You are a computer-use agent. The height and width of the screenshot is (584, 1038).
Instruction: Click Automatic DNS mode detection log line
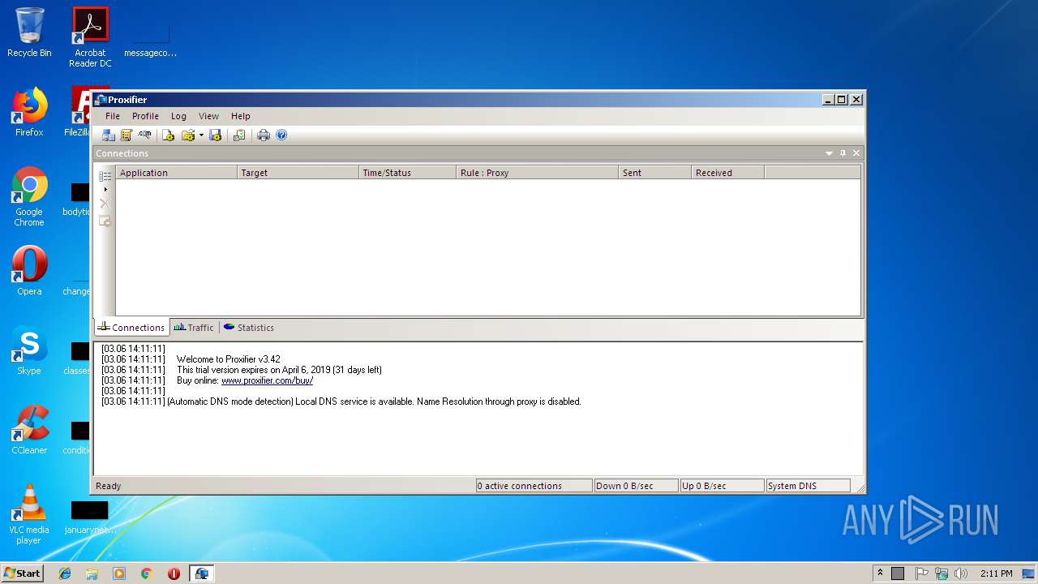pyautogui.click(x=374, y=401)
